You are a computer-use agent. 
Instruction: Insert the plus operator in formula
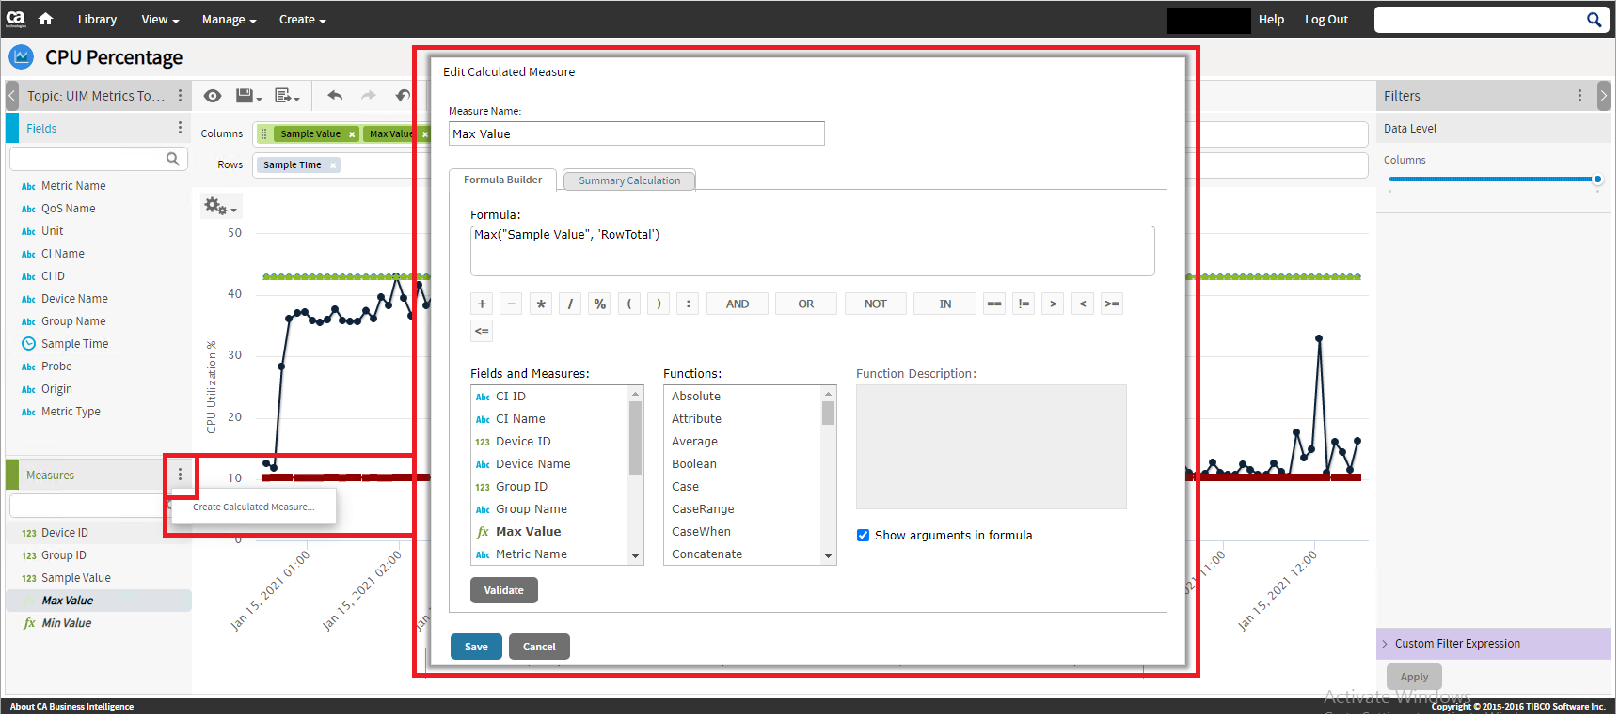tap(482, 304)
